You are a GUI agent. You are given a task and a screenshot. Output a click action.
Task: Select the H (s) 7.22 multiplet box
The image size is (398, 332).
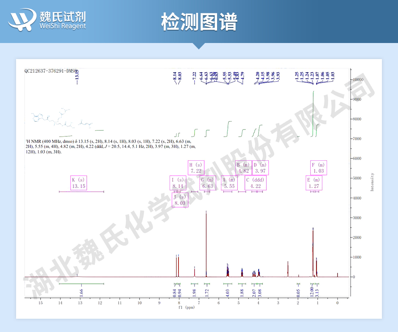pyautogui.click(x=196, y=168)
